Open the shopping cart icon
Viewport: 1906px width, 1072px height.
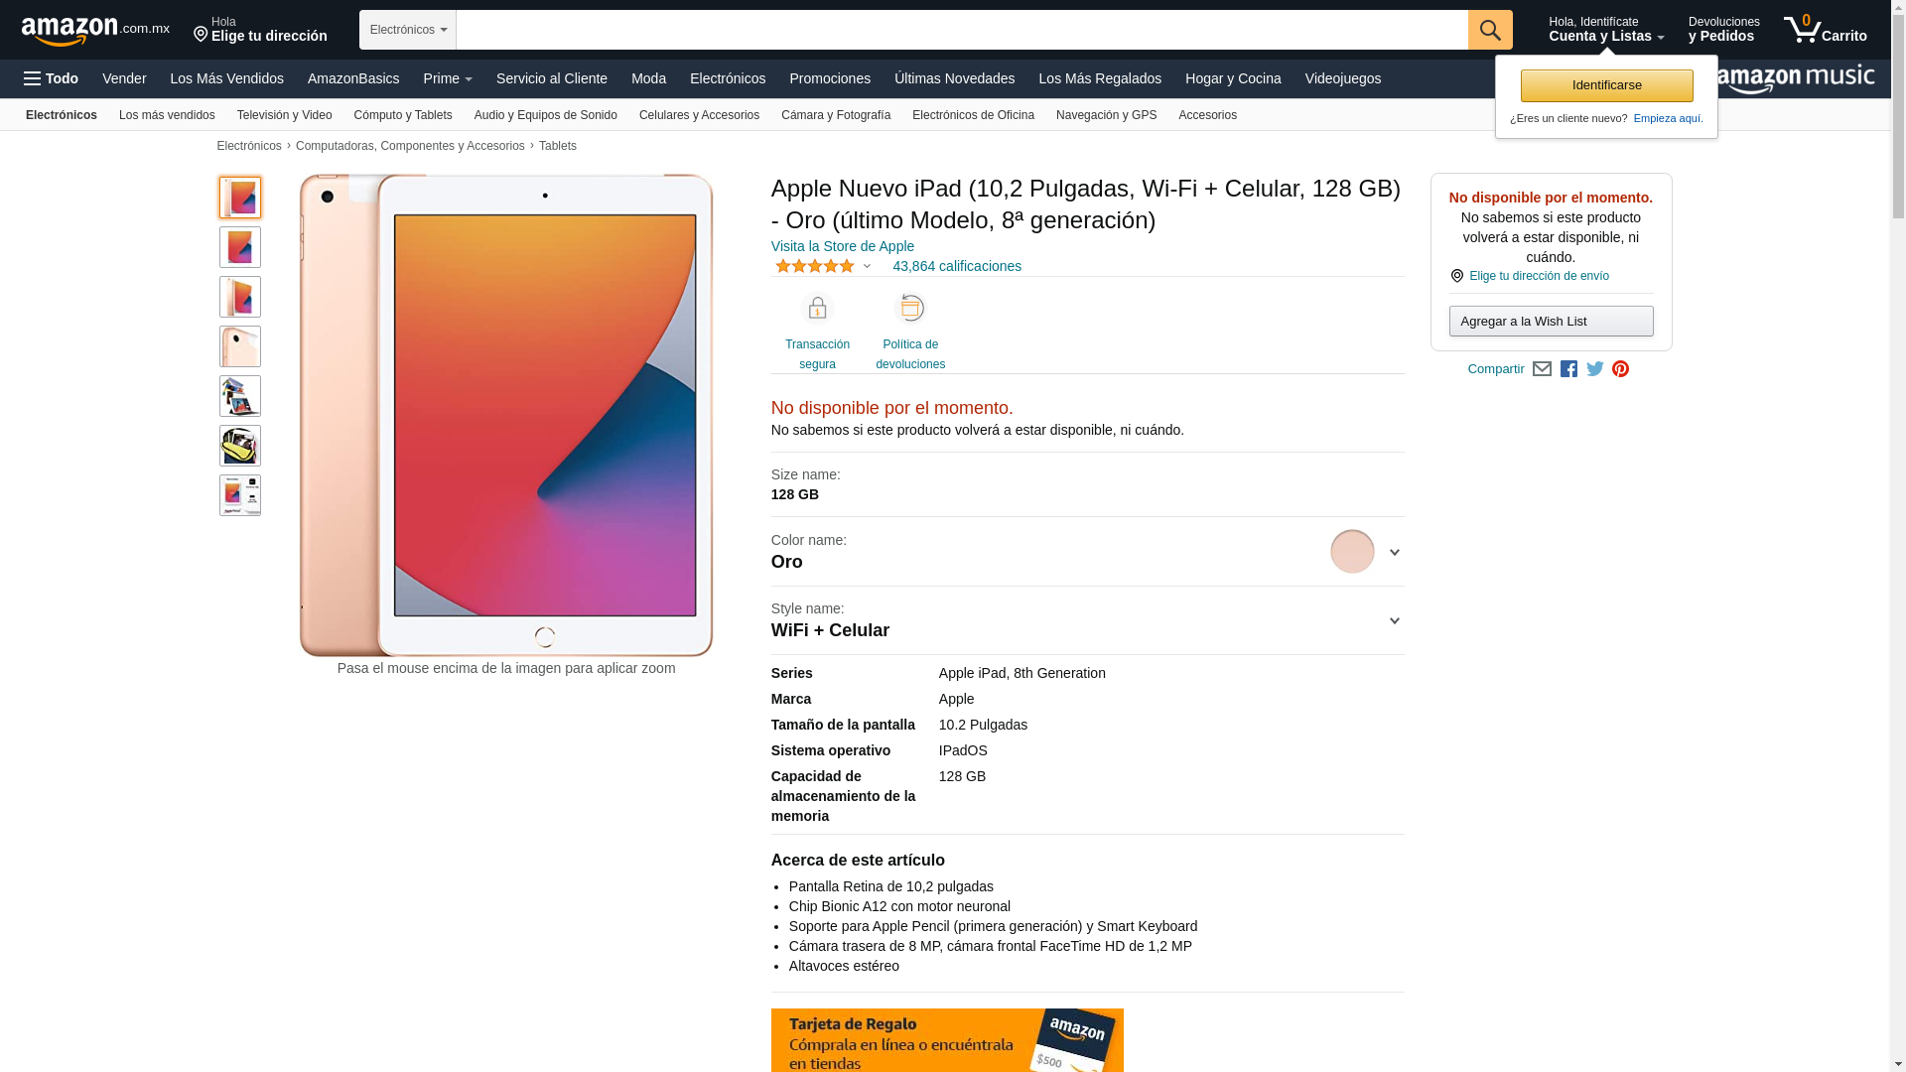coord(1825,30)
